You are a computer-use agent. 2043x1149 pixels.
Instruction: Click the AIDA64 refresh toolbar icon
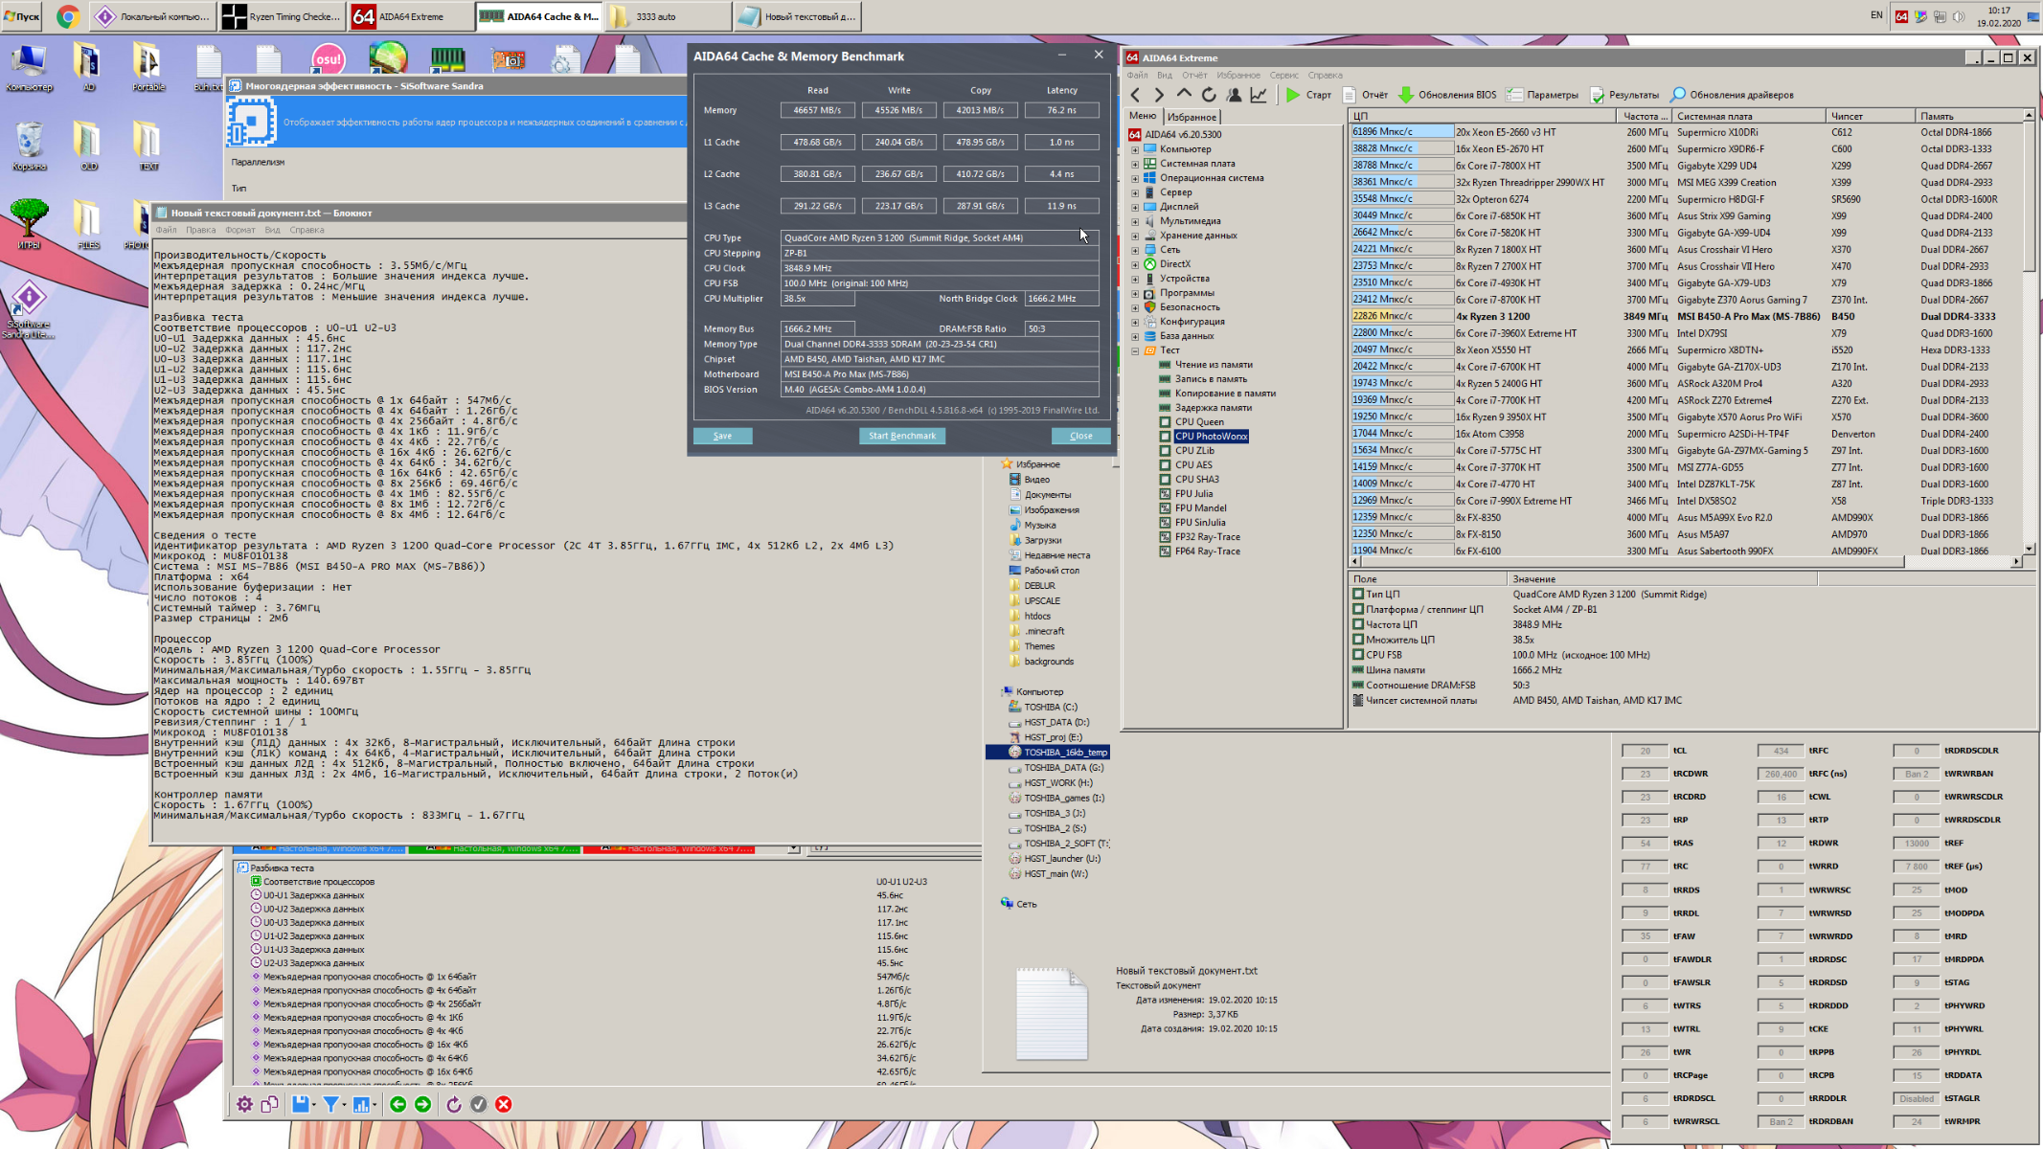pos(1209,95)
